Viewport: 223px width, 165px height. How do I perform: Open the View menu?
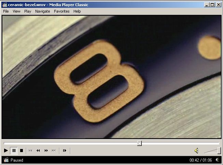coord(16,11)
